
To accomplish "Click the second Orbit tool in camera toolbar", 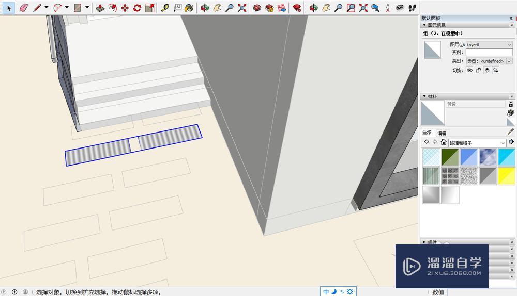I will point(314,8).
